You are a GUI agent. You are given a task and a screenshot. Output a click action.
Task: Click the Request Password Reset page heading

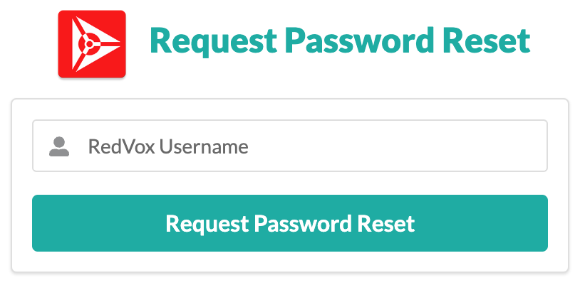340,41
